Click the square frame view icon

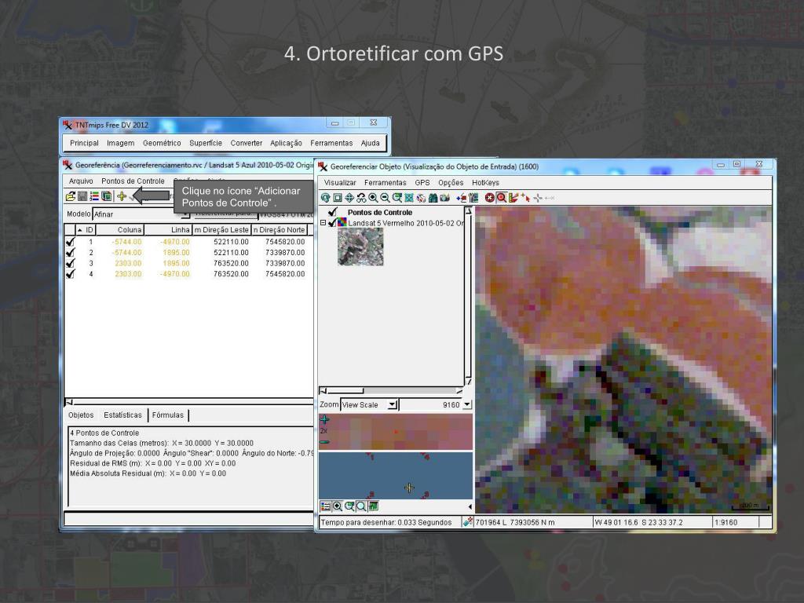click(338, 198)
